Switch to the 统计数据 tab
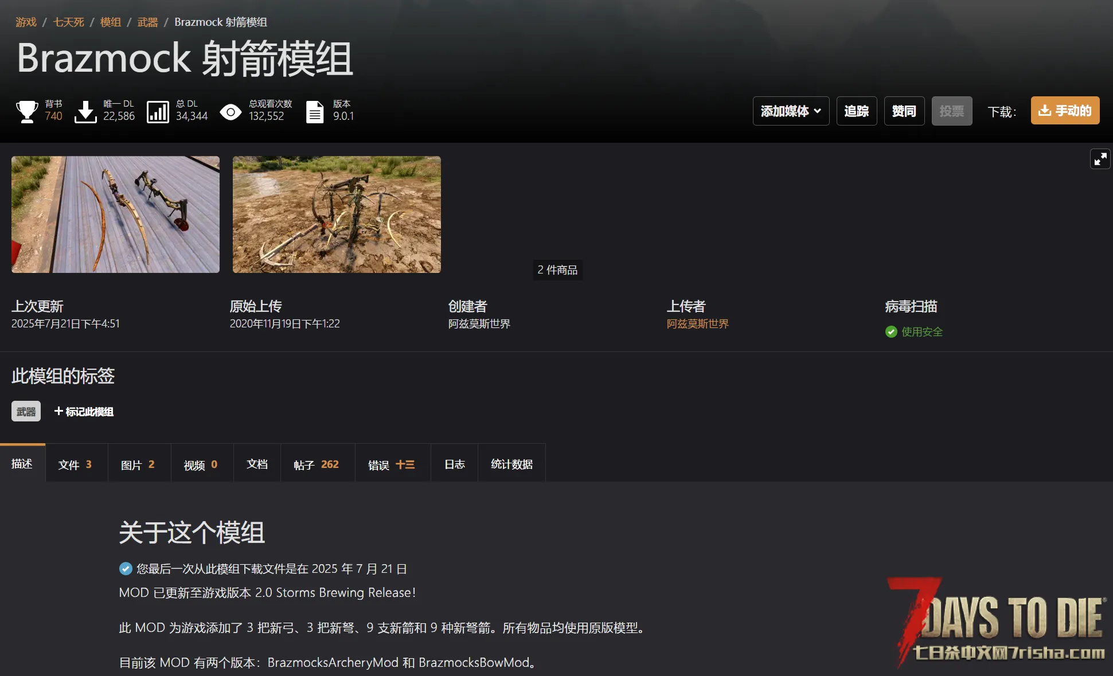Screen dimensions: 1113x676 (511, 464)
